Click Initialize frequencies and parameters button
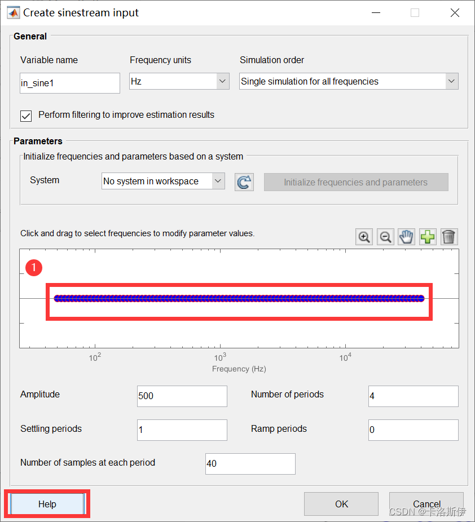Screen dimensions: 475x522 356,182
